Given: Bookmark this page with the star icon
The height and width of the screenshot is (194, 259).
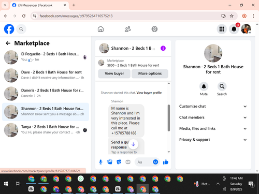Looking at the screenshot, I should tap(232, 16).
